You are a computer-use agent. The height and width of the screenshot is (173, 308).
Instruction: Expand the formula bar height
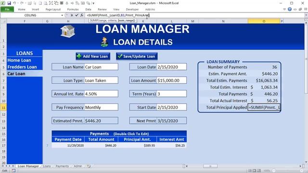[306, 15]
